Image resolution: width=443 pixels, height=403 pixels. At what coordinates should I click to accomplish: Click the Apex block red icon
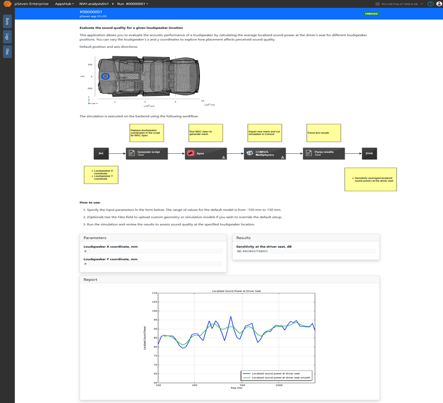click(190, 153)
